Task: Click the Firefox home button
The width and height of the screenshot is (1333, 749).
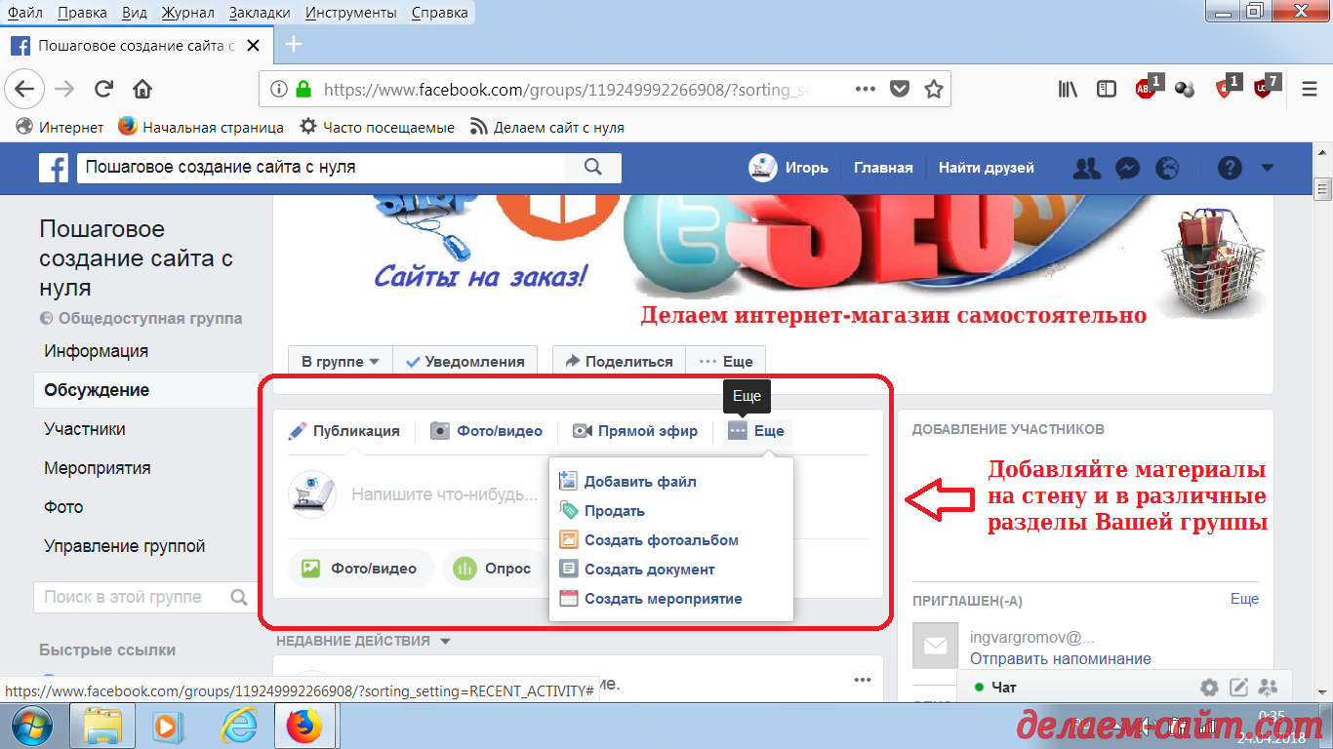Action: pyautogui.click(x=142, y=90)
